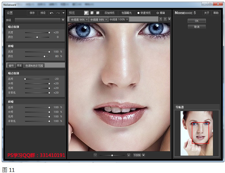225x173 pixels.
Task: Adjust noise reduction 颜色 80% slider
Action: (44, 57)
